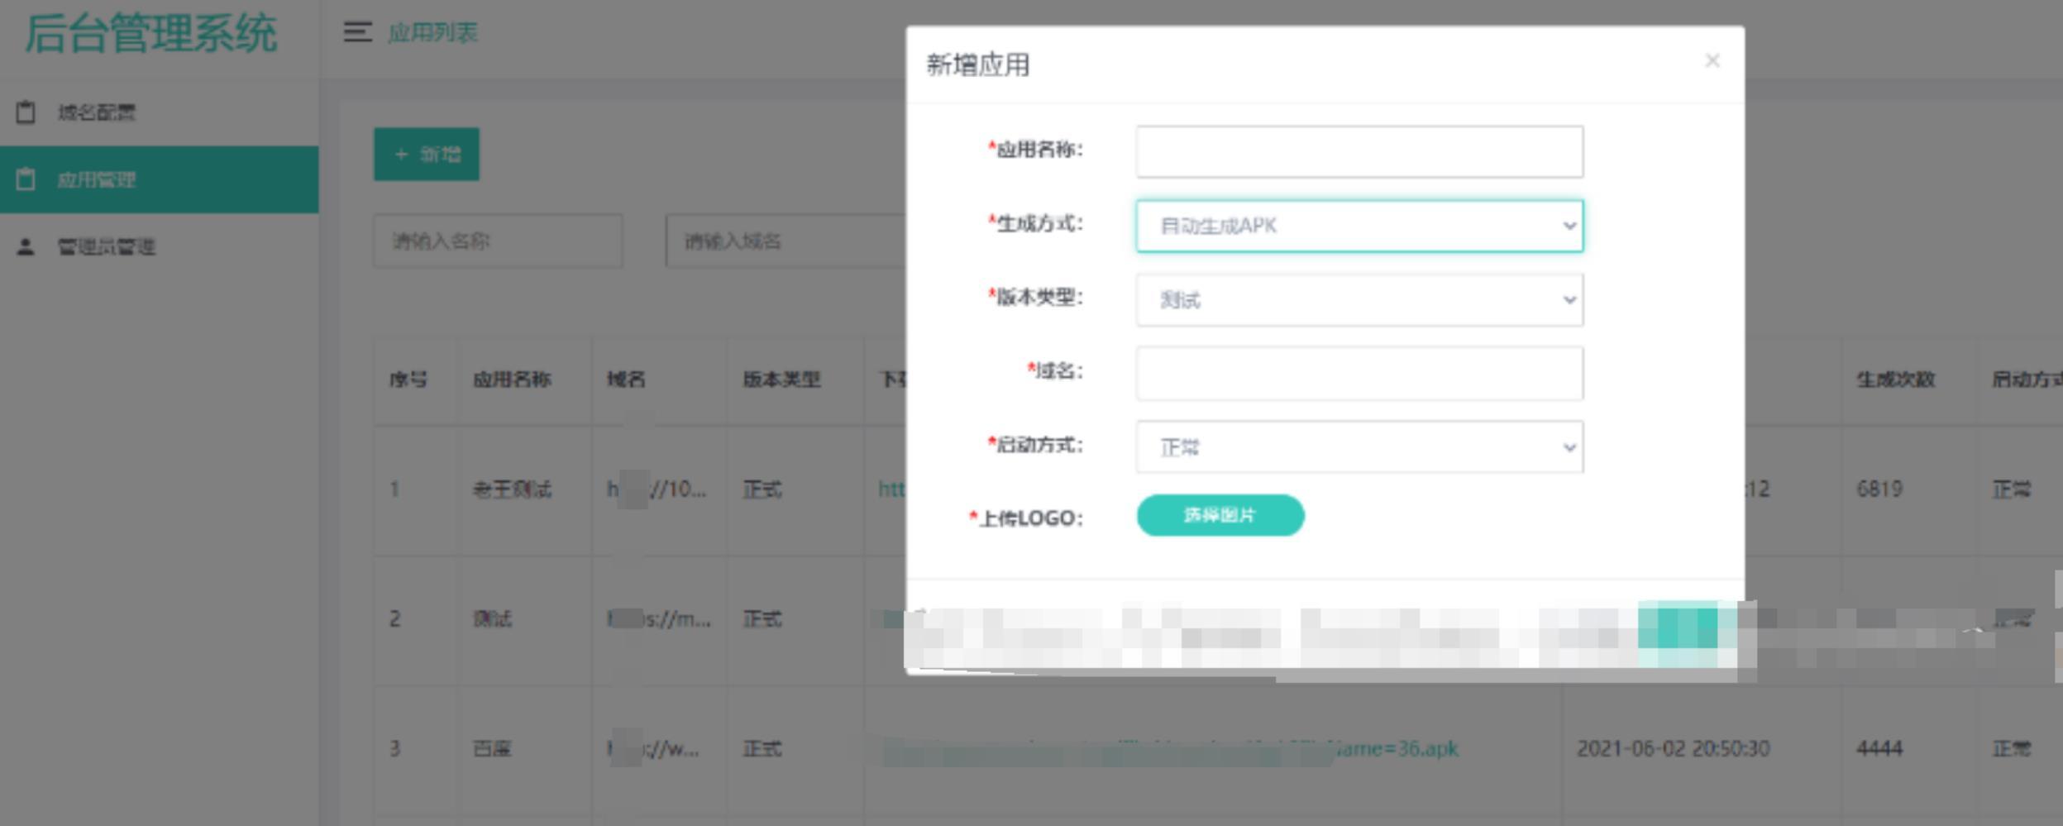Click the 序号 column header
The width and height of the screenshot is (2063, 826).
click(408, 380)
